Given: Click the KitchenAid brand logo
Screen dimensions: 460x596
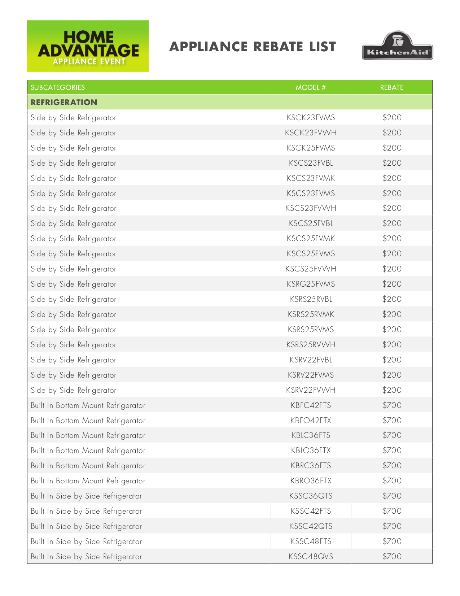Looking at the screenshot, I should pos(397,46).
